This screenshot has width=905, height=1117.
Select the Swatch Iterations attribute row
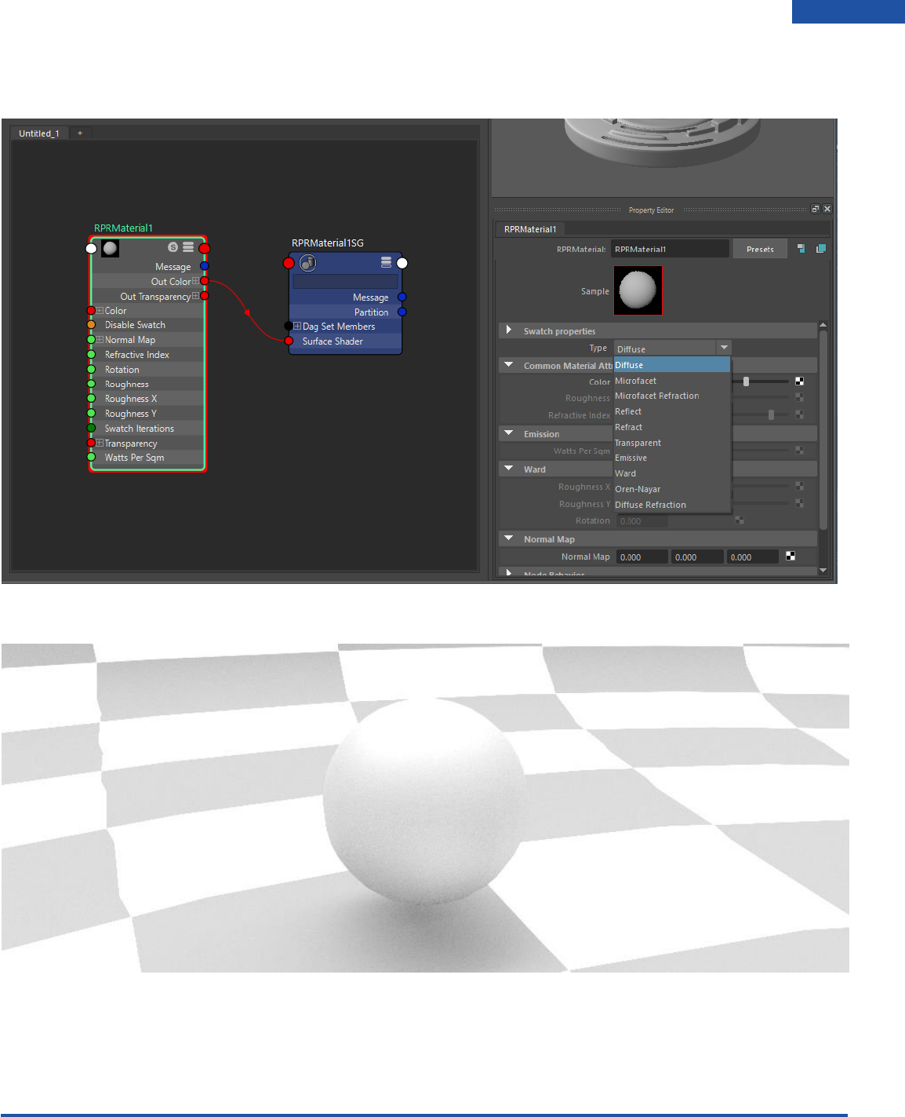click(147, 429)
